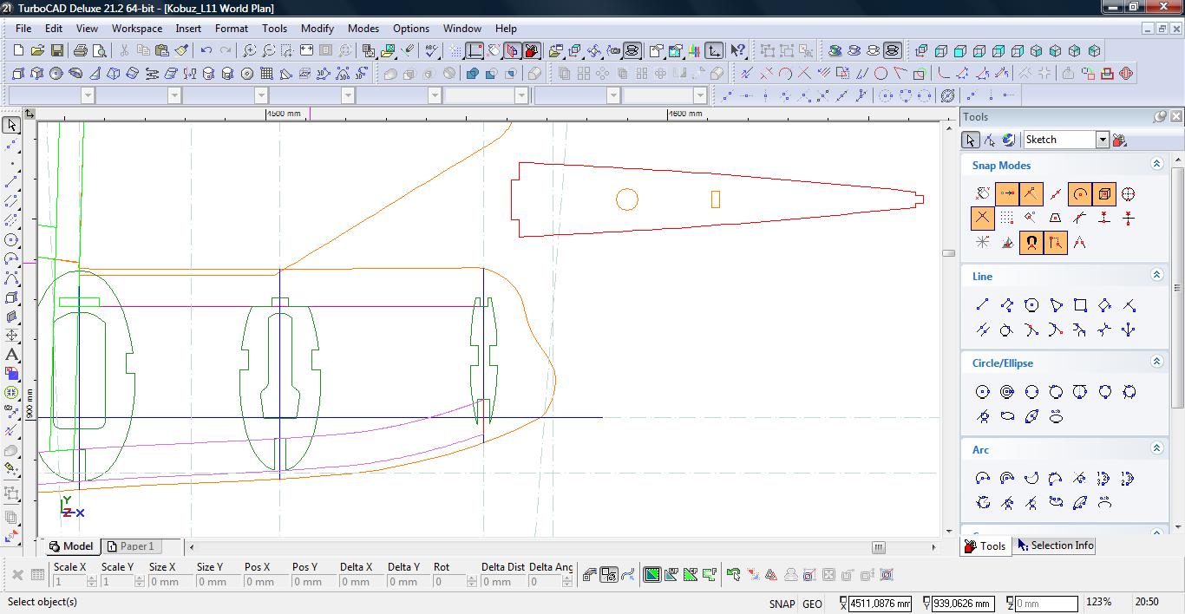Click the Zoom Out magnifier icon
This screenshot has height=614, width=1185.
268,51
